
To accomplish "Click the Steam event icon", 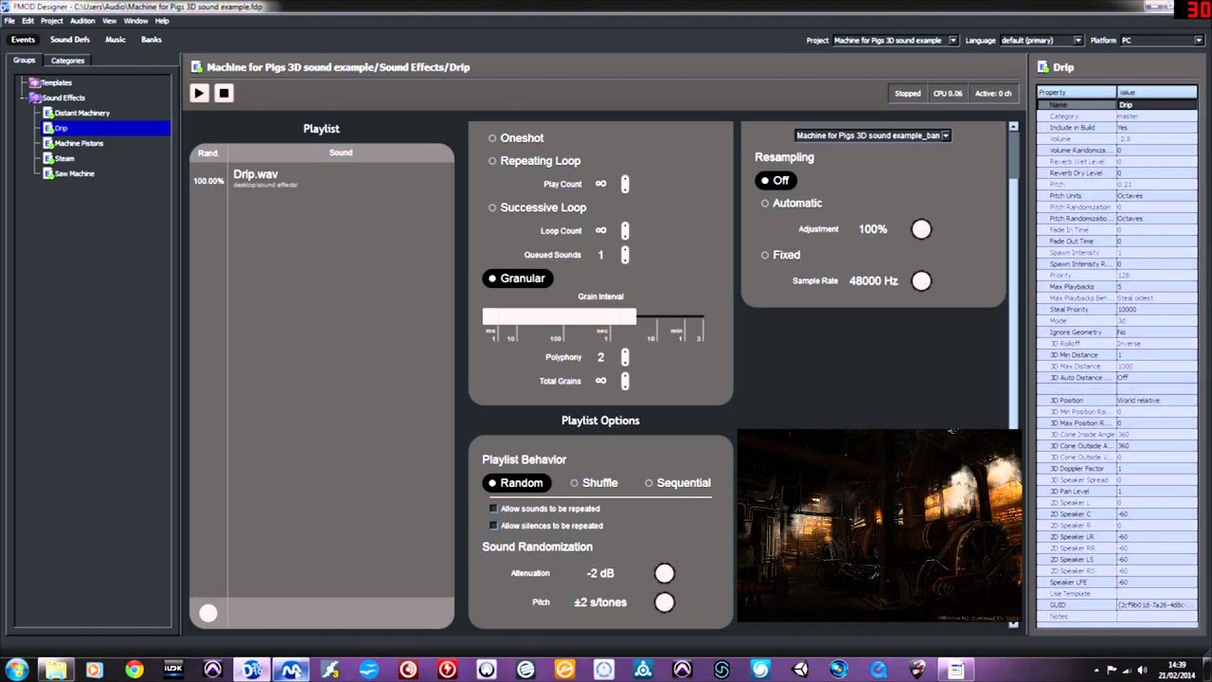I will point(48,158).
